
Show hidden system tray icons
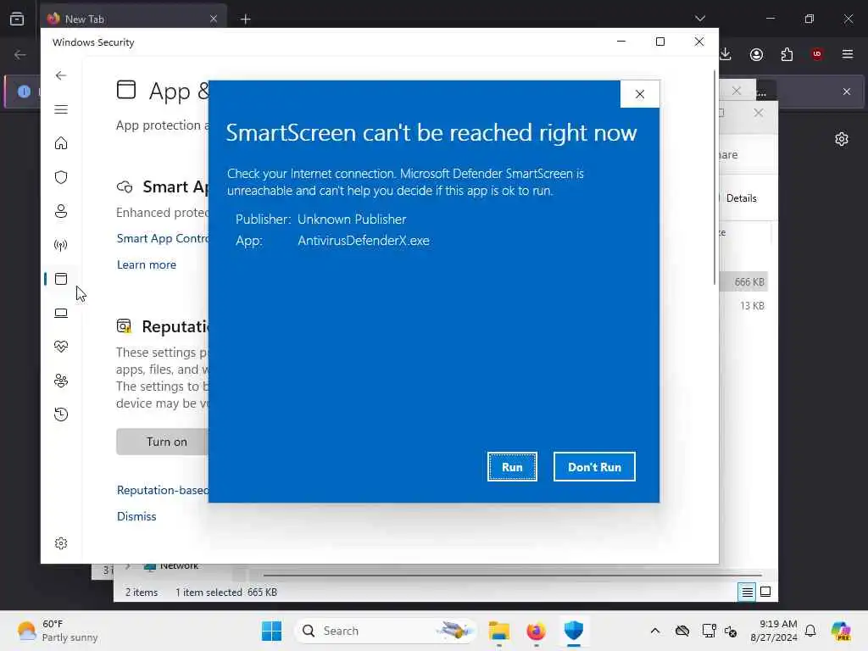click(655, 631)
